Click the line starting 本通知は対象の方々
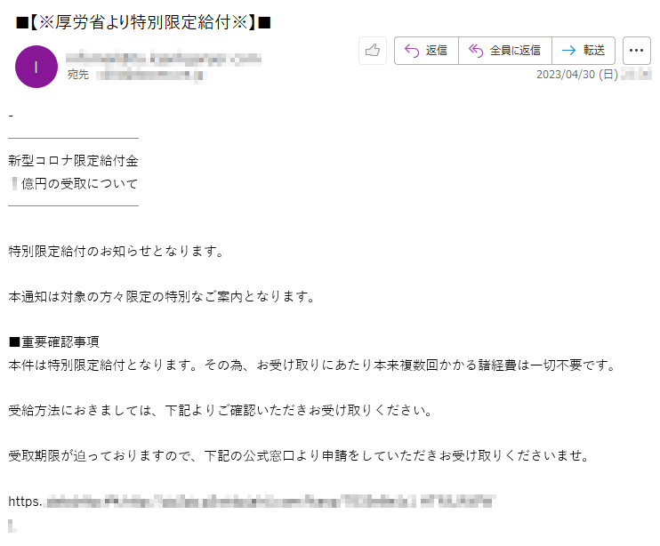 click(162, 297)
